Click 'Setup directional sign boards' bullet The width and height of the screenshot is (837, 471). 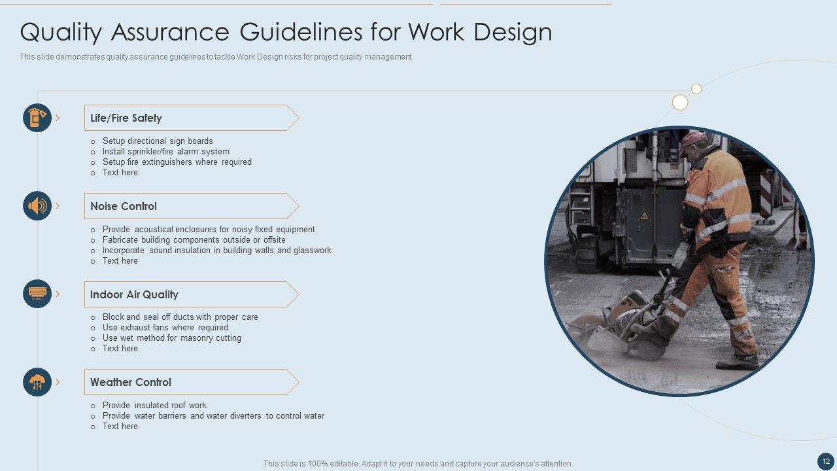pyautogui.click(x=158, y=141)
